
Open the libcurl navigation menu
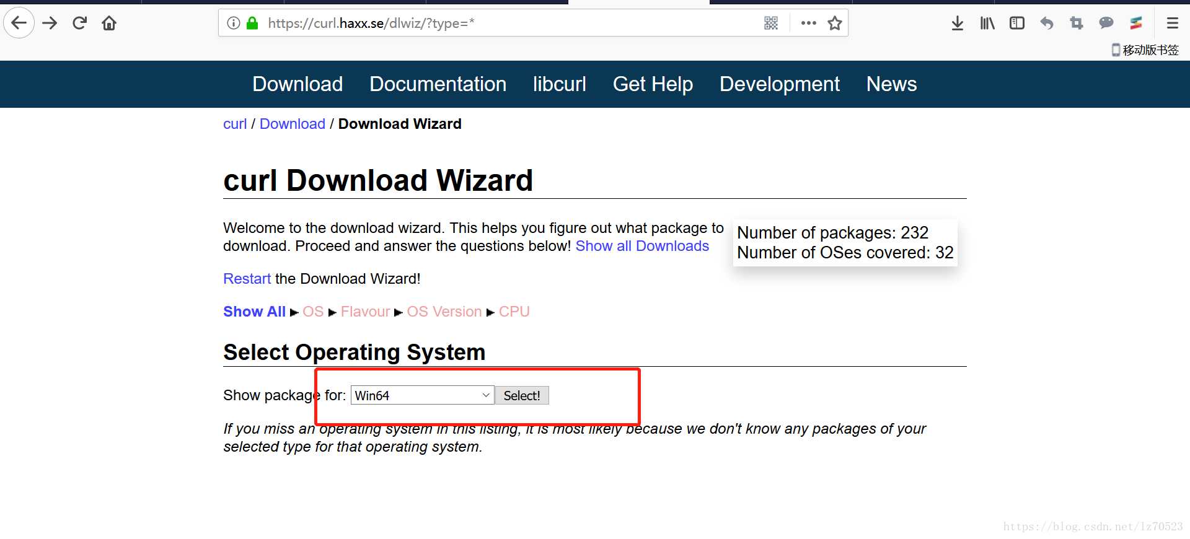tap(560, 84)
